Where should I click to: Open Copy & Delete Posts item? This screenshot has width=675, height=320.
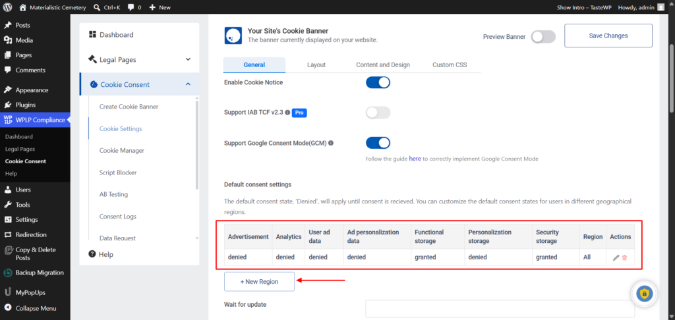pos(35,253)
